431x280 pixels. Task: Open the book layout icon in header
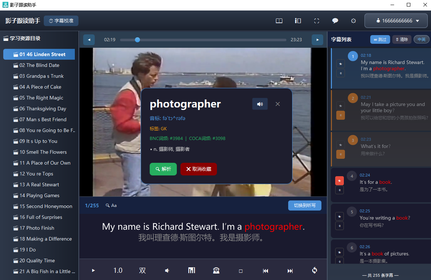coord(279,21)
